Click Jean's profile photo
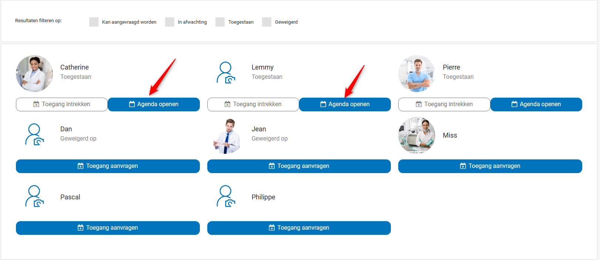 click(x=226, y=135)
